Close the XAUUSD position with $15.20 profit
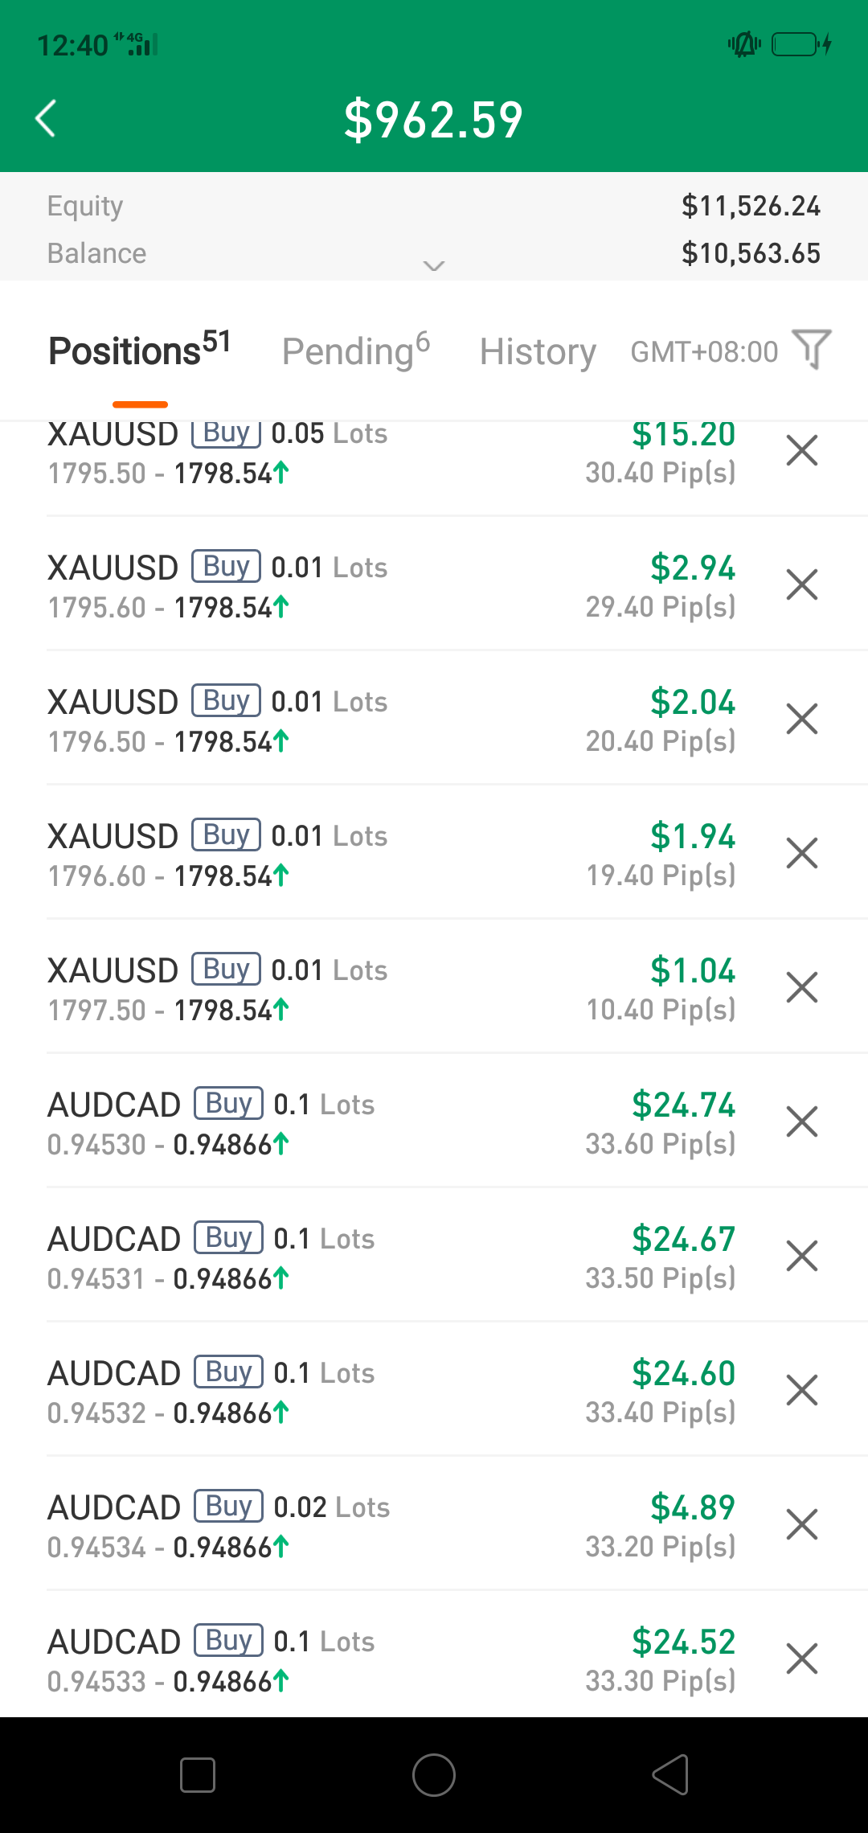Image resolution: width=868 pixels, height=1833 pixels. (802, 450)
